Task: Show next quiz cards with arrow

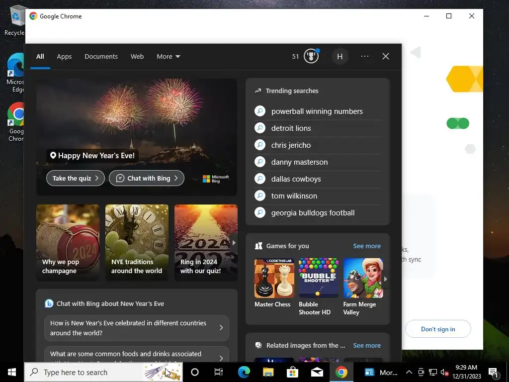Action: pos(234,243)
